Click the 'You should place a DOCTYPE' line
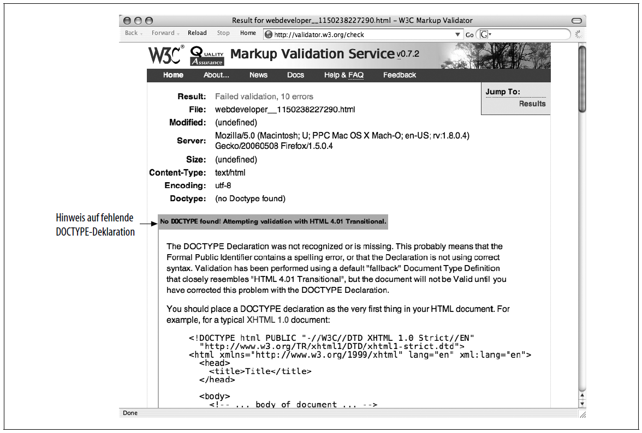The height and width of the screenshot is (433, 642). click(x=338, y=309)
